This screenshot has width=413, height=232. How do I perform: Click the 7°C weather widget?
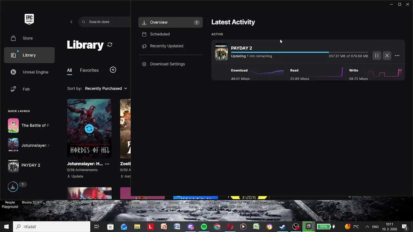[352, 227]
